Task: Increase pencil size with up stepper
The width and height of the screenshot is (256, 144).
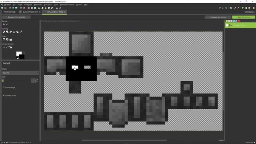Action: tap(38, 80)
